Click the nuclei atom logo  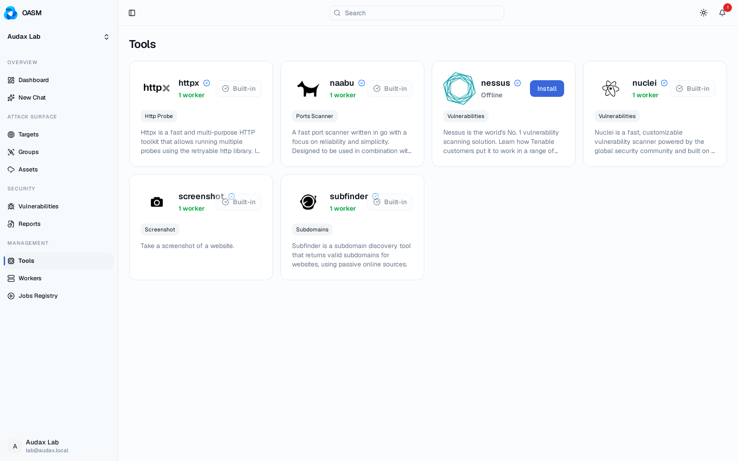click(x=611, y=89)
